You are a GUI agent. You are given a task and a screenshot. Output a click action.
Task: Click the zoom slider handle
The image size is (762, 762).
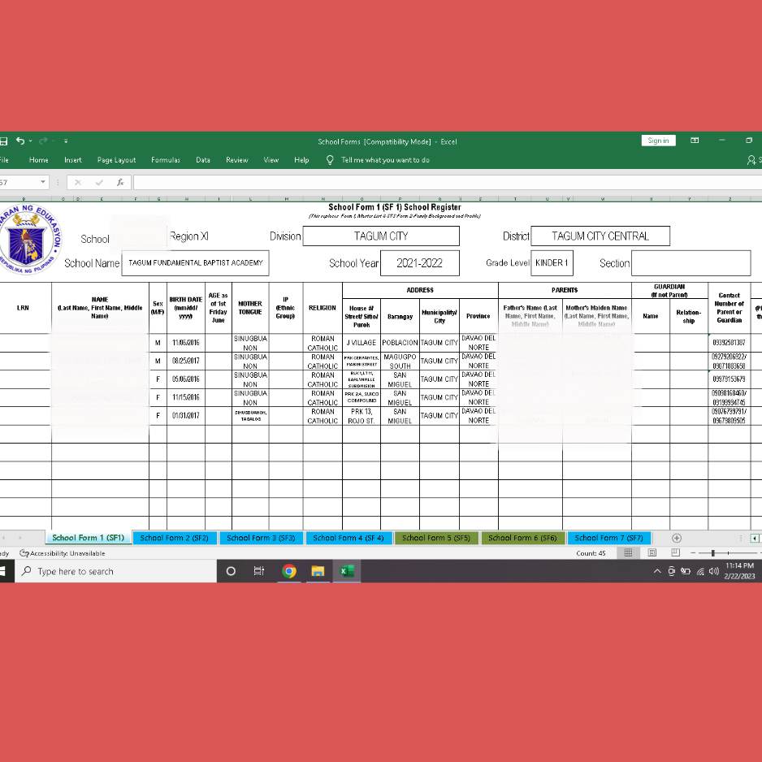[713, 553]
